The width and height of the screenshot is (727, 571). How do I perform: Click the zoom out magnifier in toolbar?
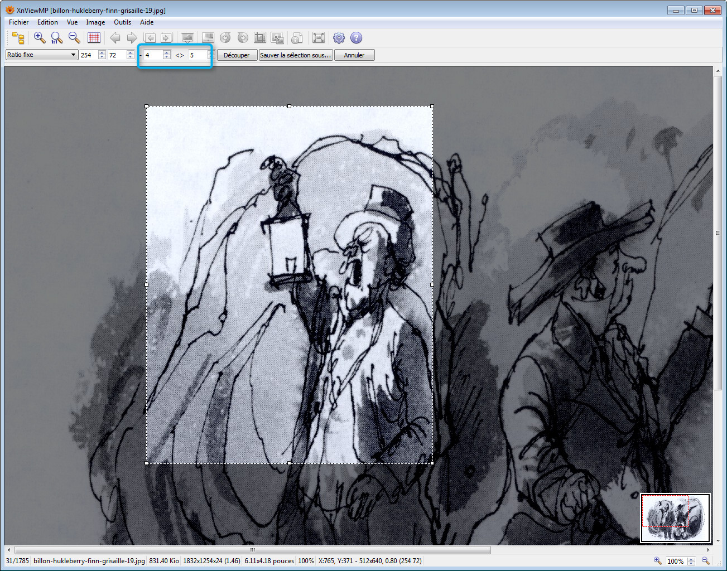coord(74,38)
